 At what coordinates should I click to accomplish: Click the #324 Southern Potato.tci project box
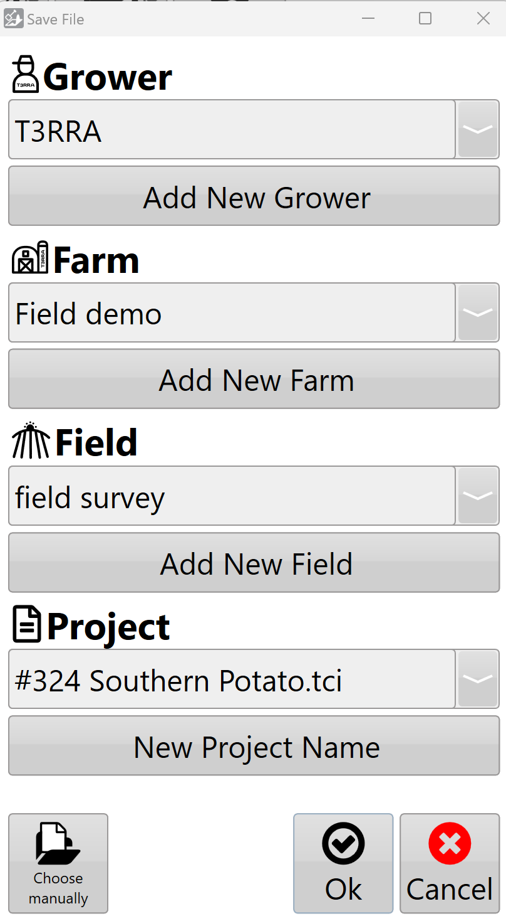click(x=232, y=679)
